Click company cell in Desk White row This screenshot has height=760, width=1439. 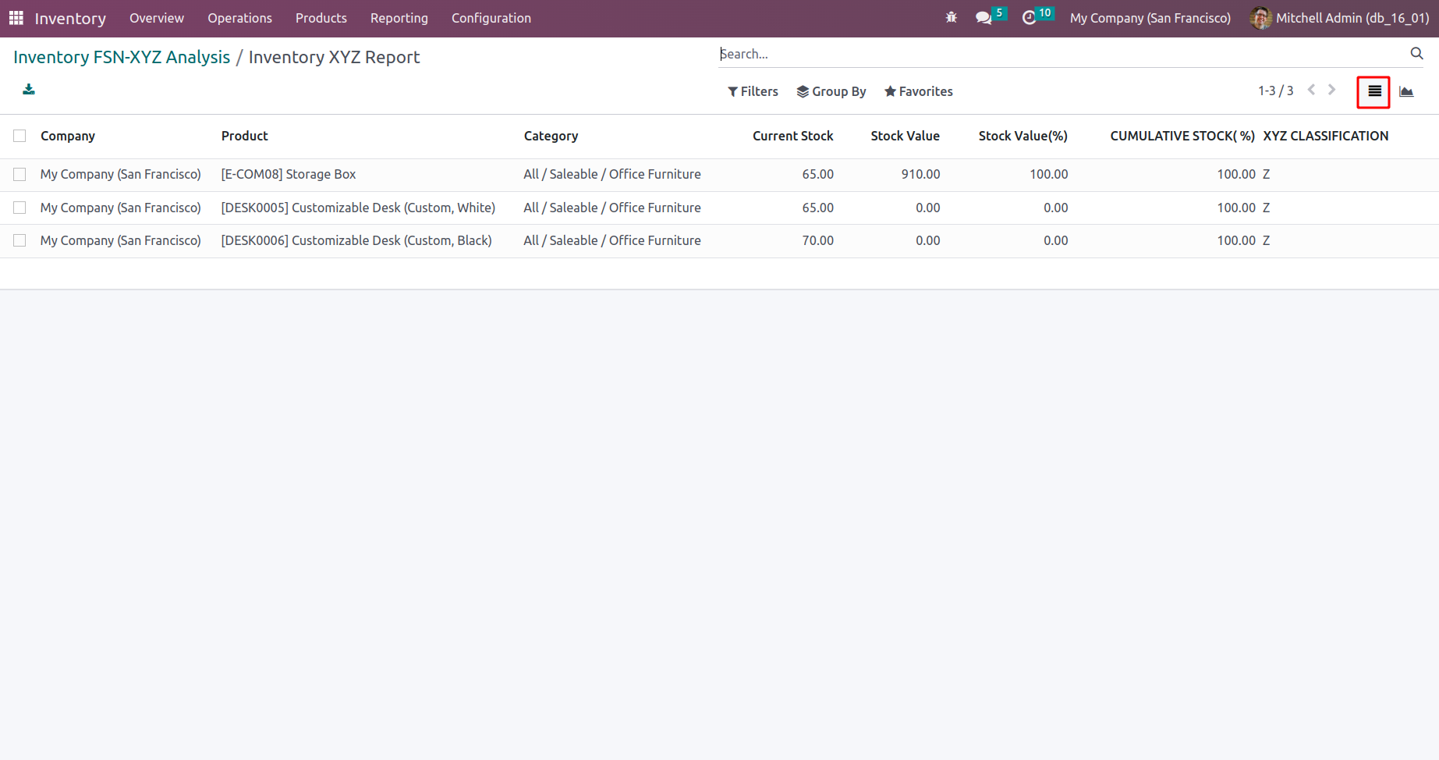point(121,208)
